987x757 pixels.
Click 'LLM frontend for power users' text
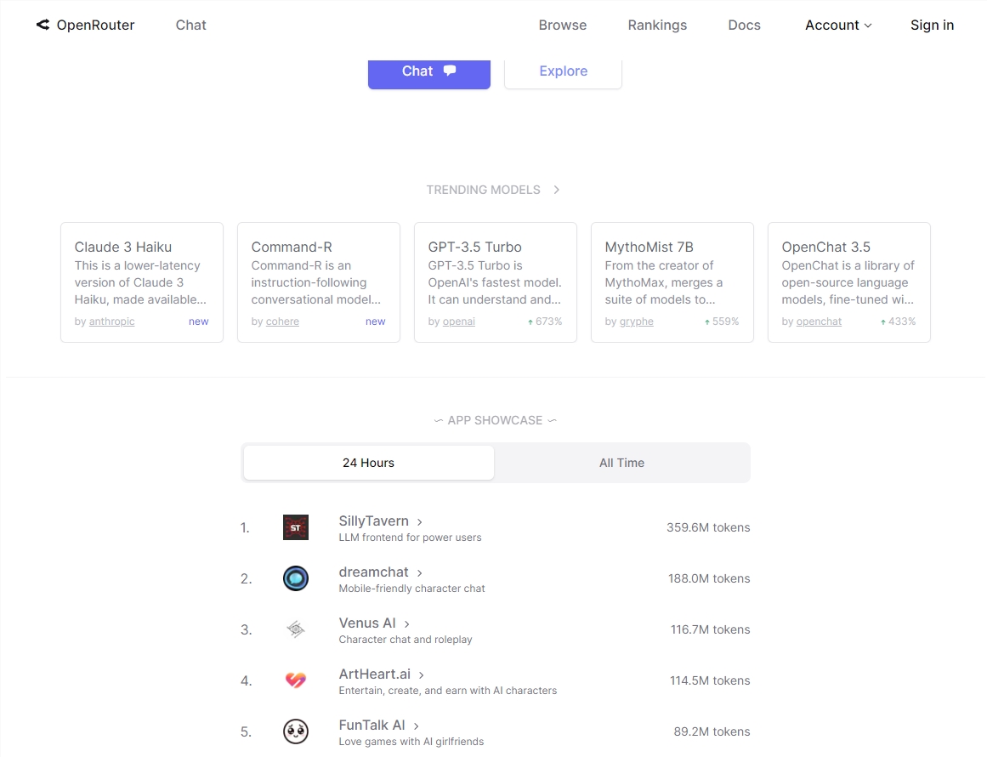pos(411,538)
